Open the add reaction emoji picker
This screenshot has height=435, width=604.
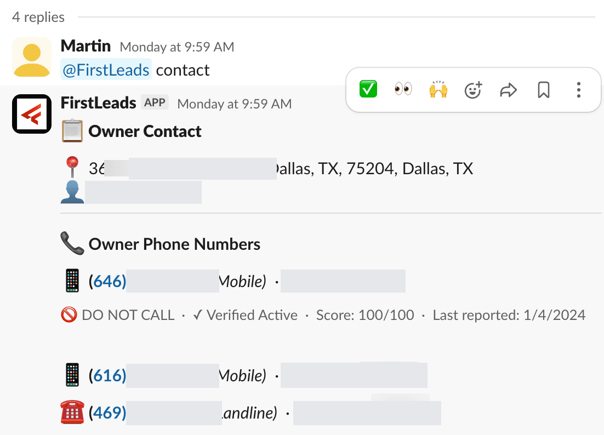(473, 90)
